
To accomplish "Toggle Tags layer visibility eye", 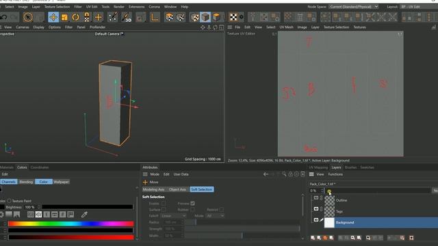I will 316,209.
